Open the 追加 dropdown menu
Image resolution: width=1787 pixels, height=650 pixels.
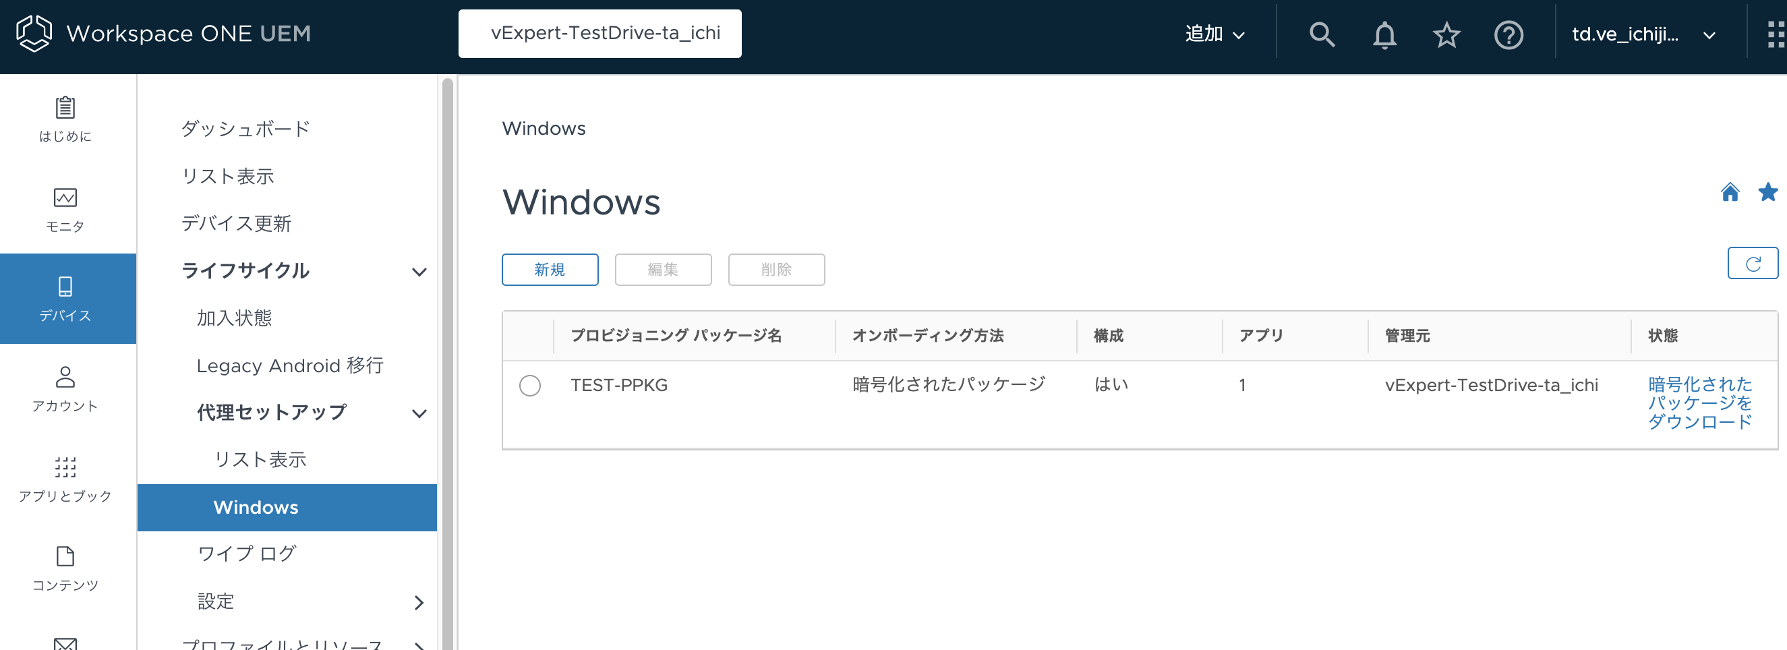[x=1216, y=33]
